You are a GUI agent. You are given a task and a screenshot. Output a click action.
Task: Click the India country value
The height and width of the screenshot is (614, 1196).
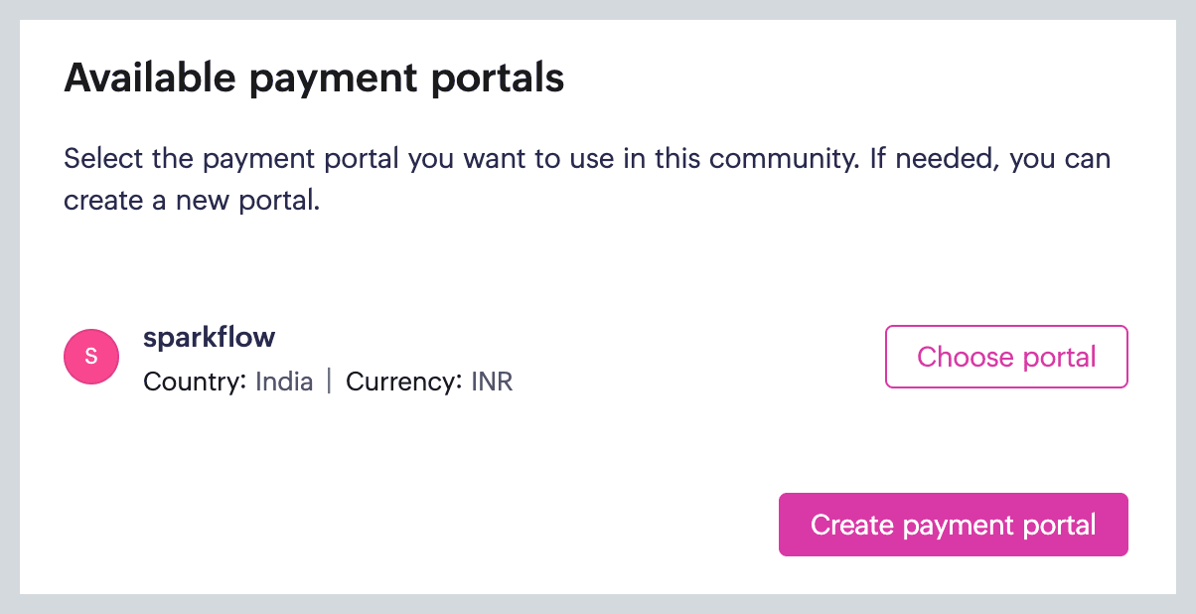(x=284, y=382)
